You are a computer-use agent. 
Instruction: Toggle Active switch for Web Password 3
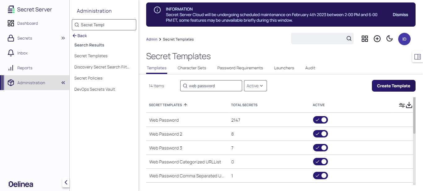(x=321, y=148)
